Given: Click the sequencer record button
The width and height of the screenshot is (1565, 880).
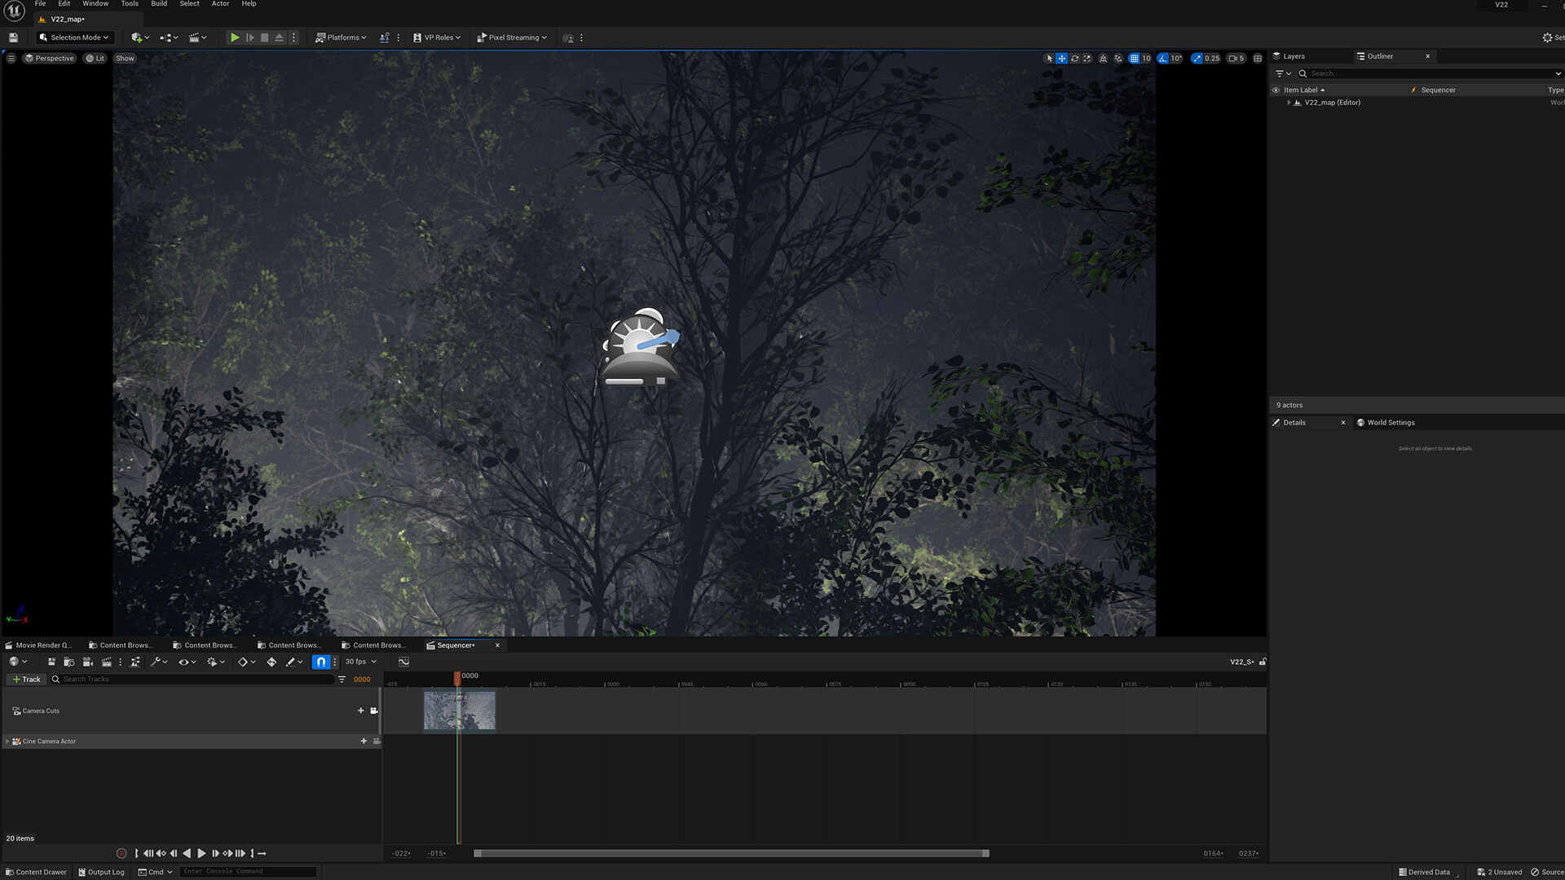Looking at the screenshot, I should (x=121, y=853).
